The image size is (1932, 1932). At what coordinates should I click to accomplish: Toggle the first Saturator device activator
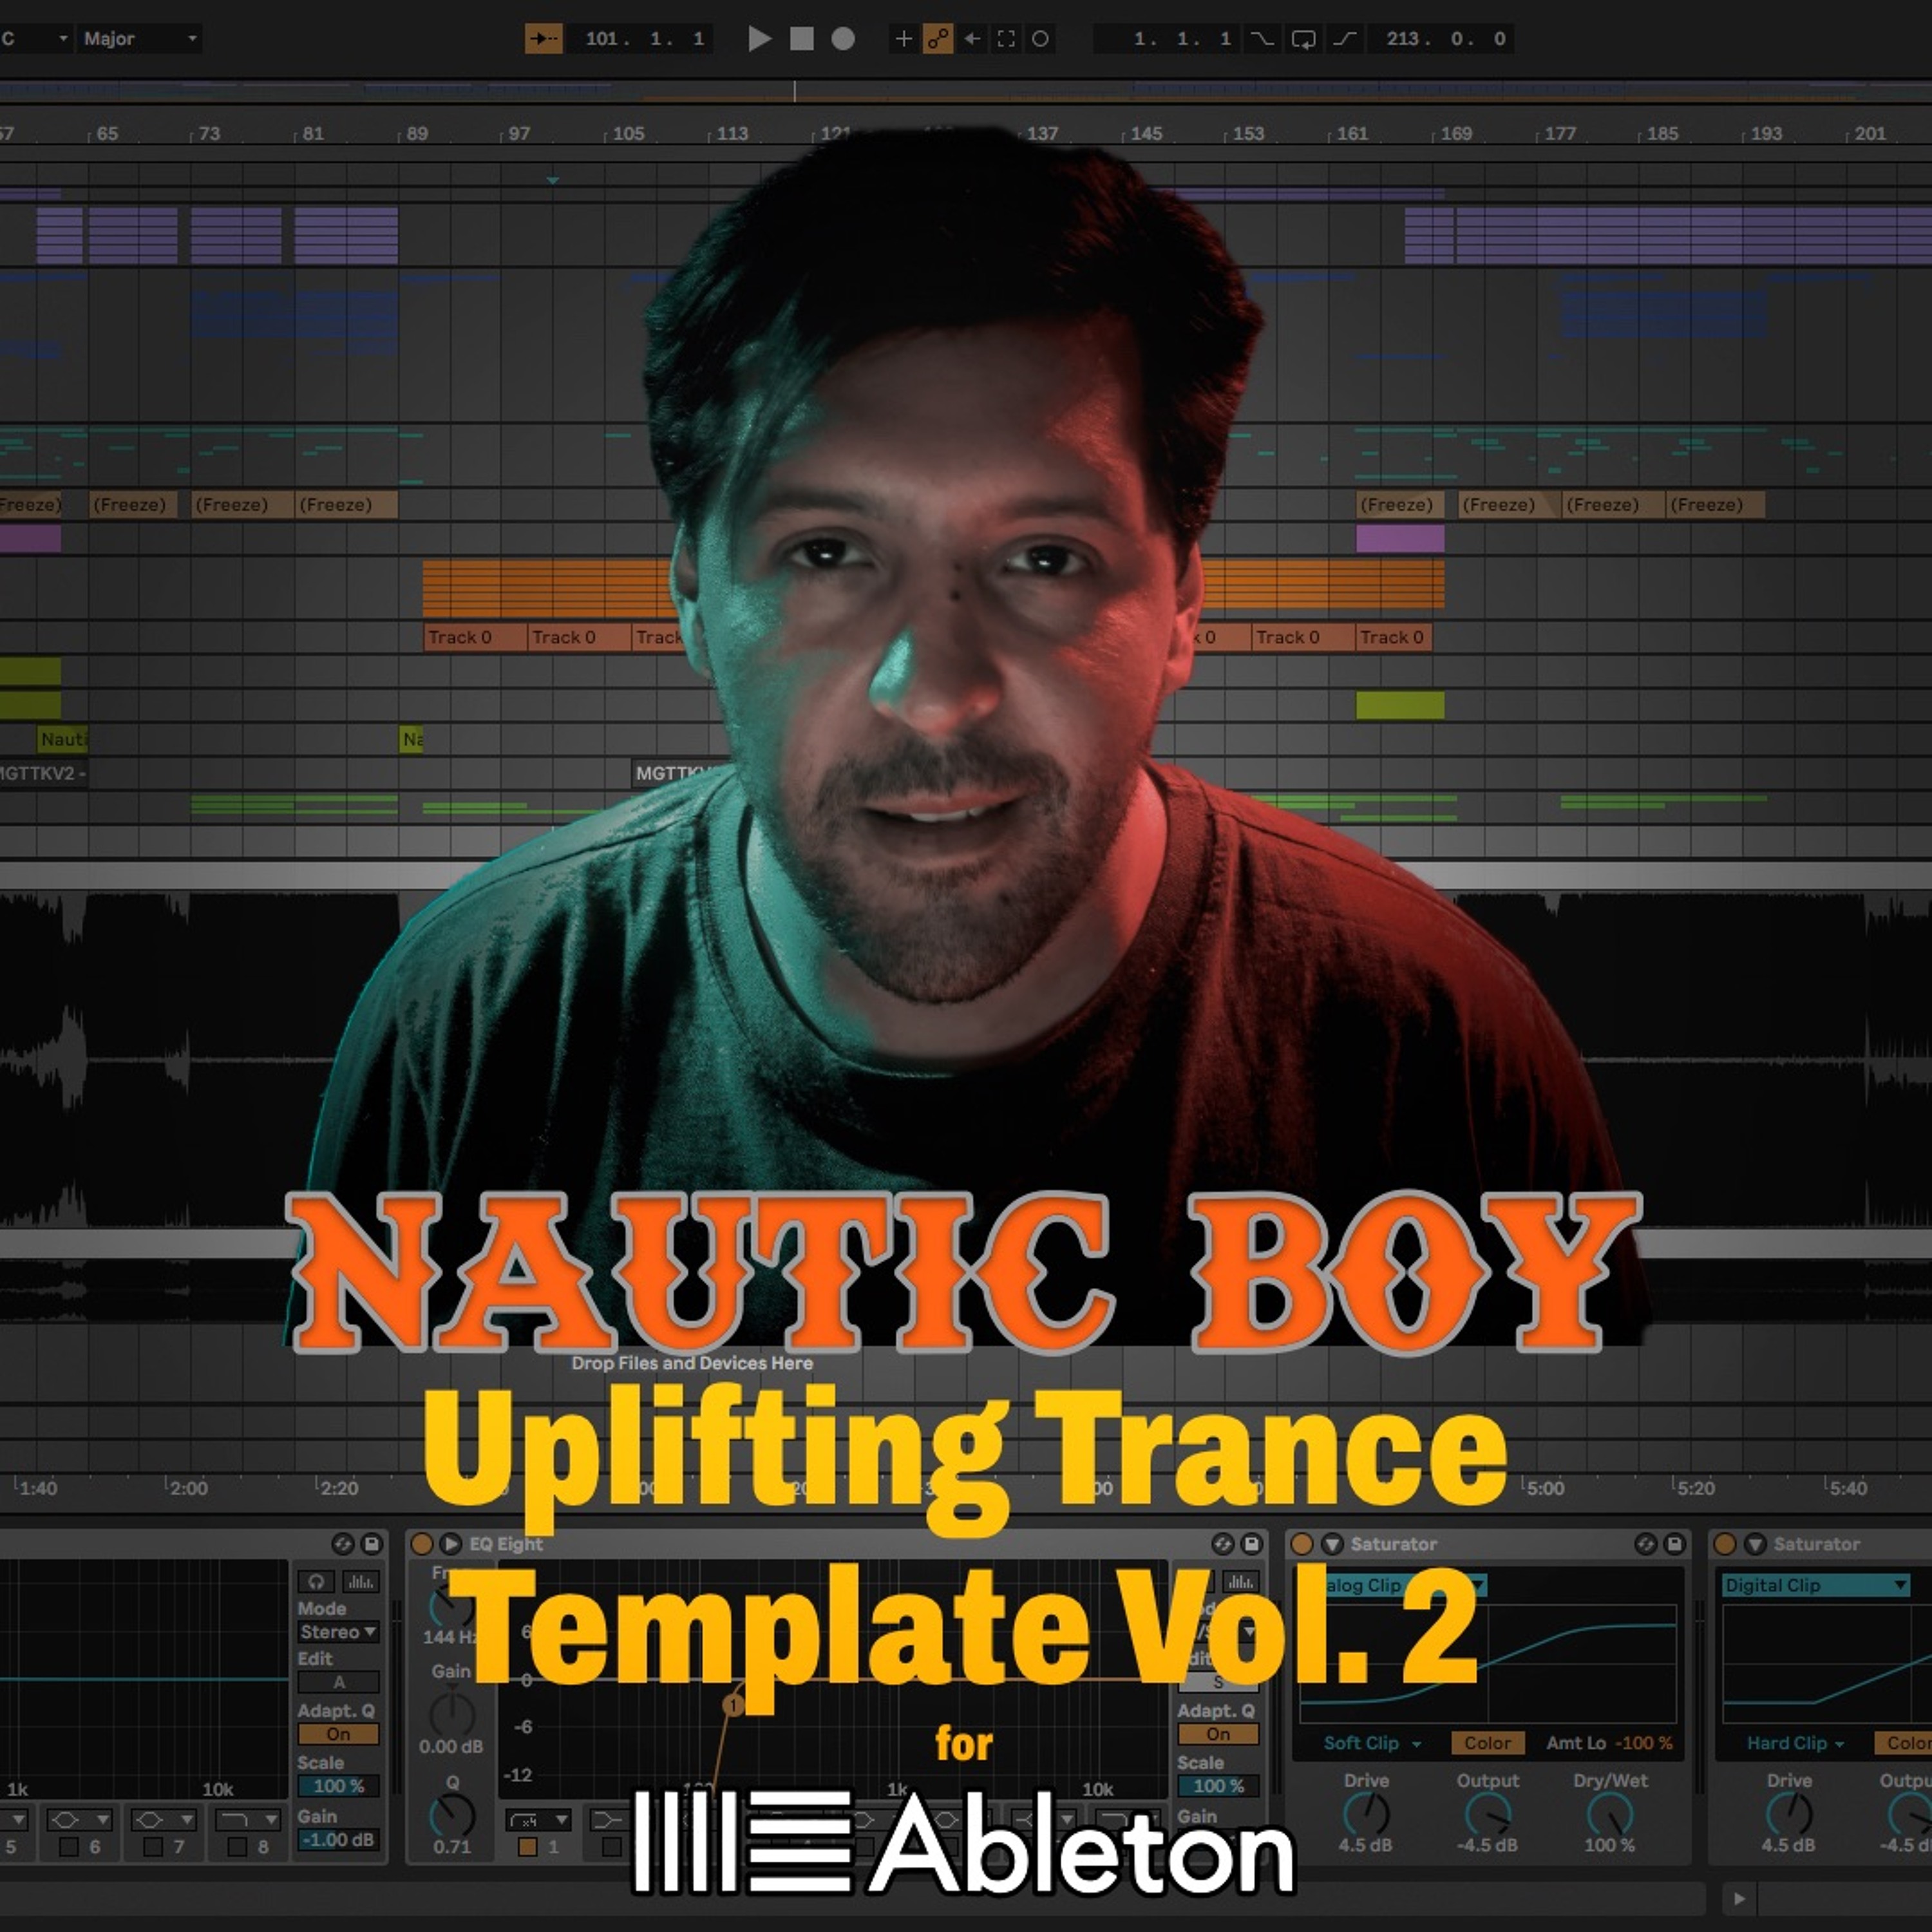tap(1302, 1544)
